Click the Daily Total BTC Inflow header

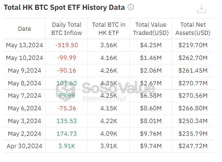tap(67, 29)
